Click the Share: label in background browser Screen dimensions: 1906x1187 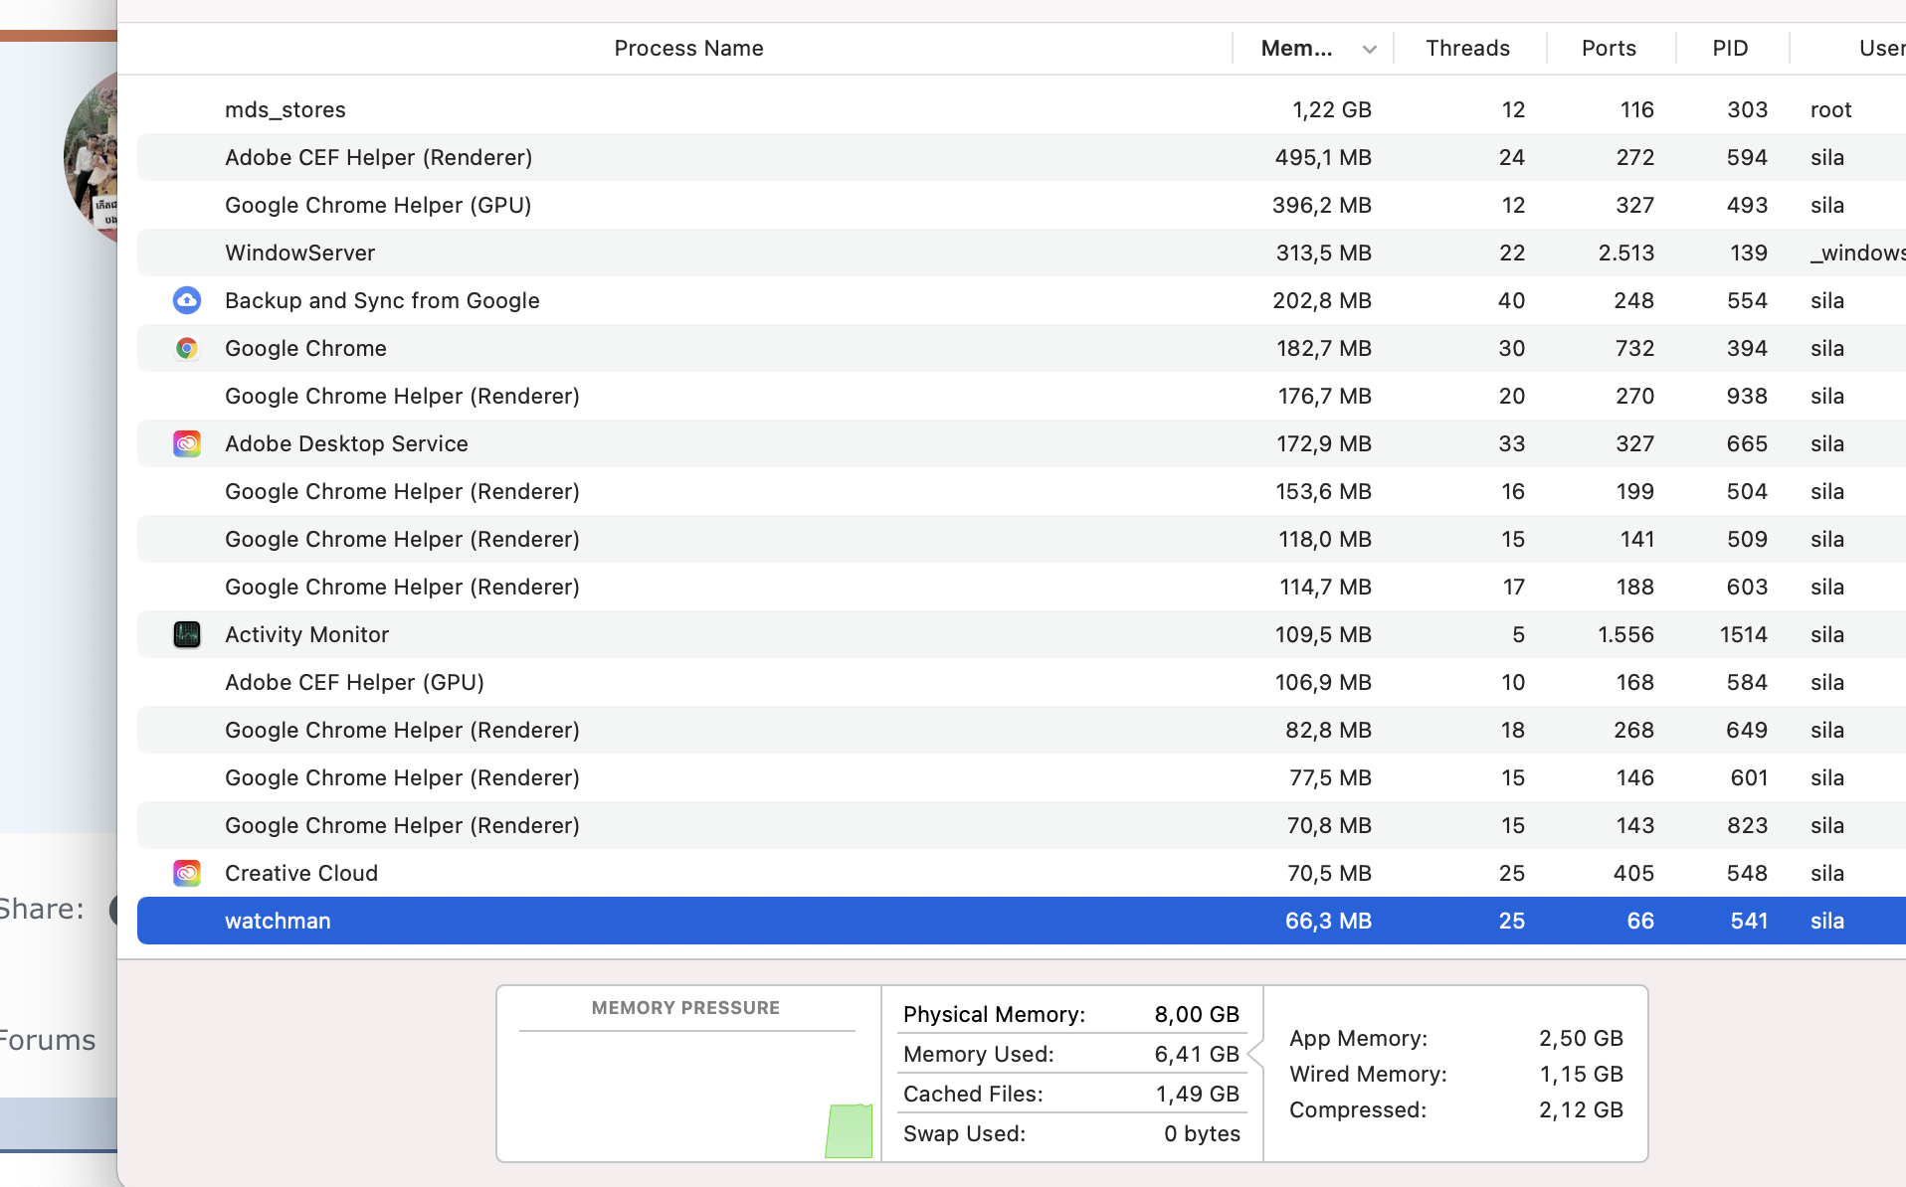[42, 909]
